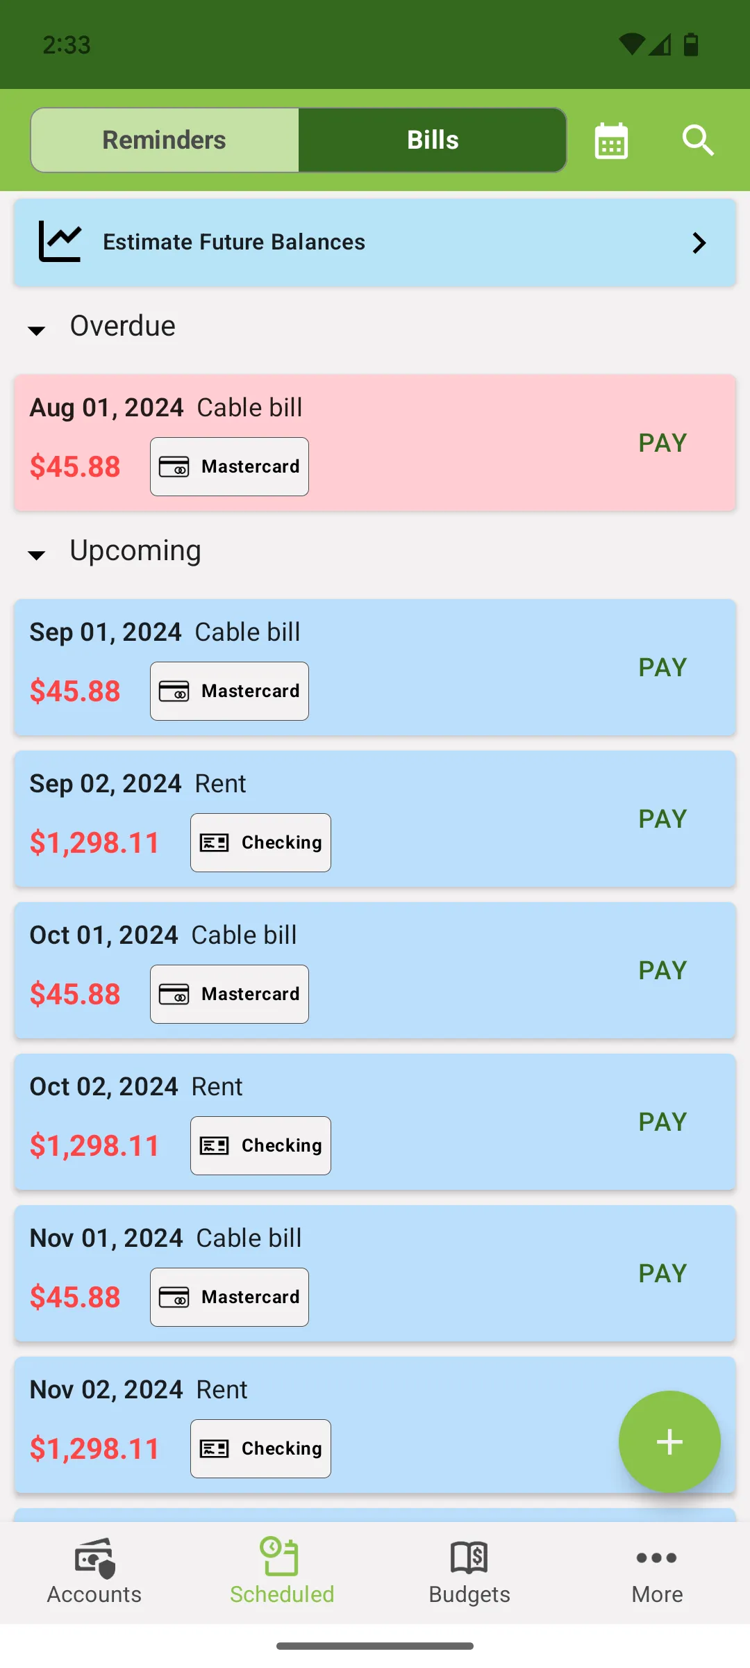Image resolution: width=750 pixels, height=1668 pixels.
Task: Collapse the Upcoming section
Action: click(37, 555)
